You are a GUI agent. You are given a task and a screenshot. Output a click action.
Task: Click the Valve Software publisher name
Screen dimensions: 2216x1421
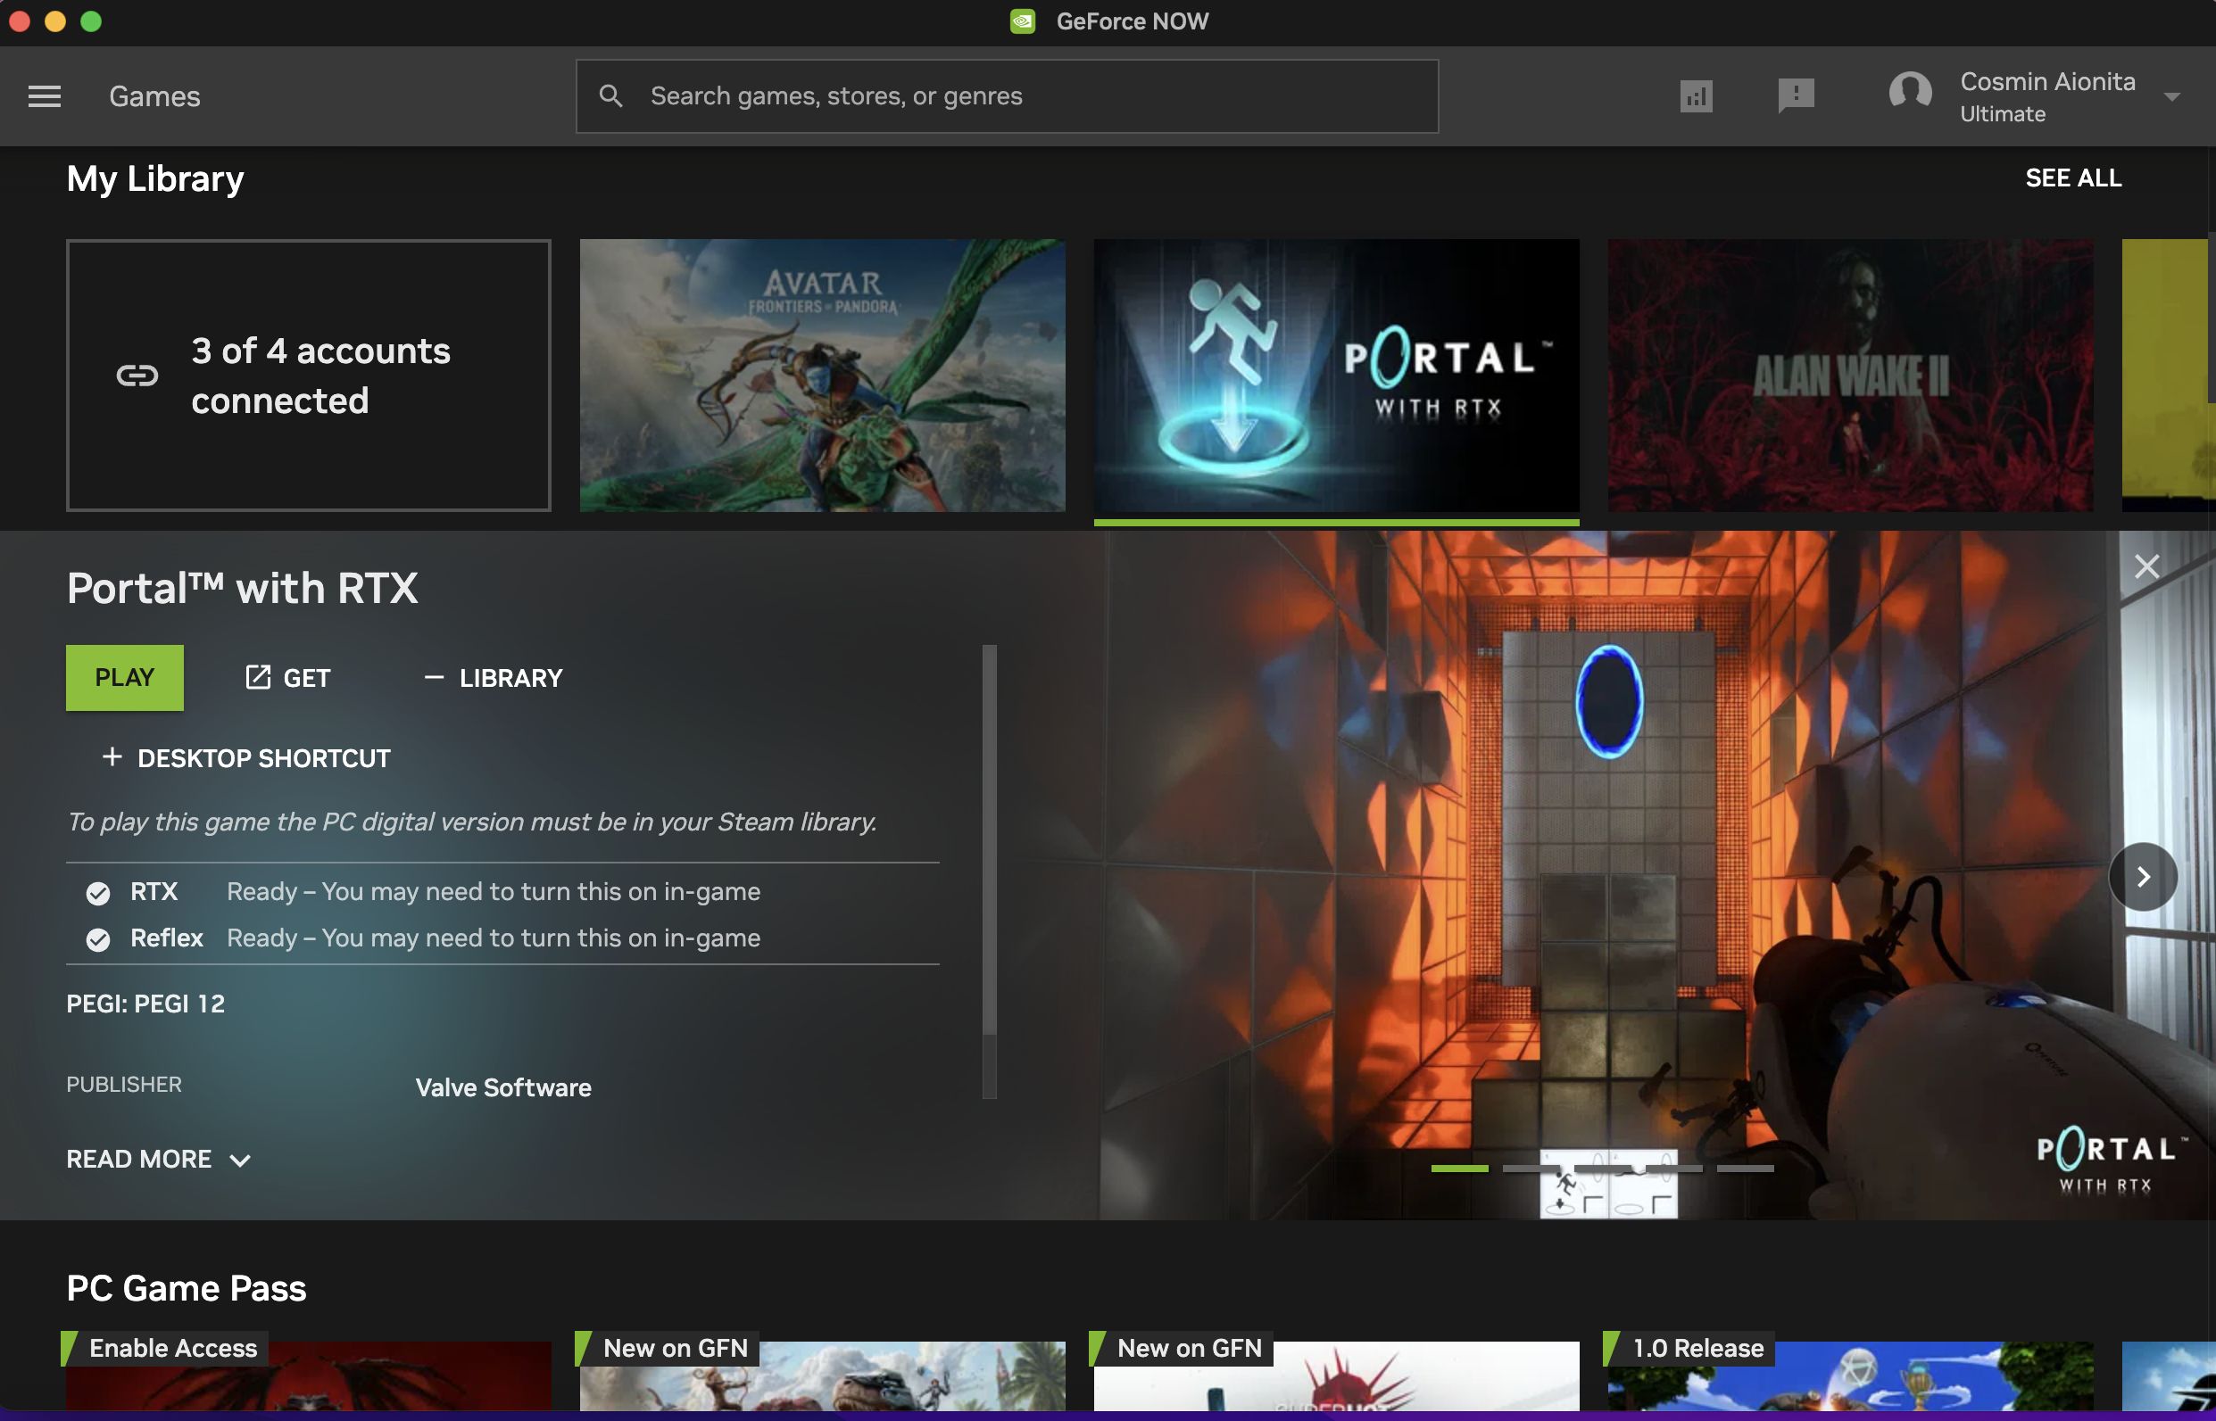(x=503, y=1088)
